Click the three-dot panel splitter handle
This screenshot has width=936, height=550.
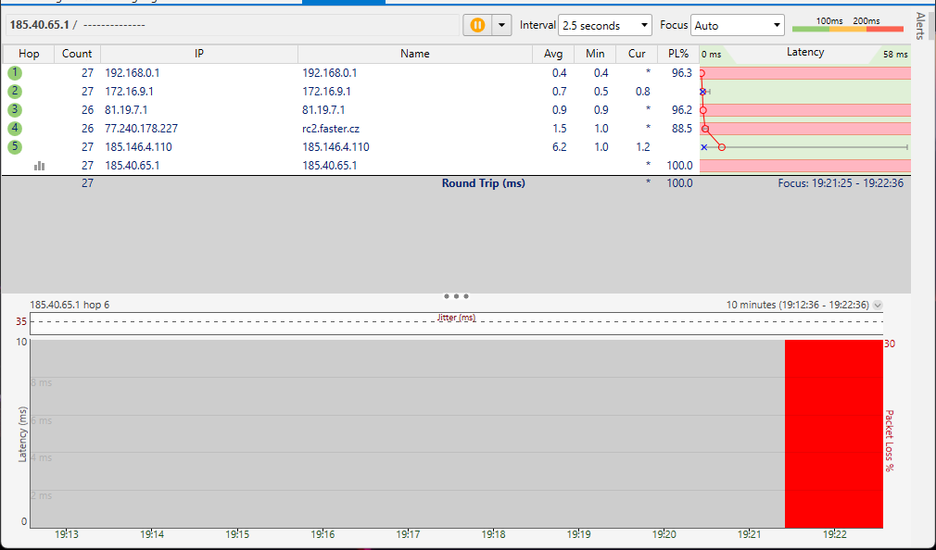click(x=456, y=296)
